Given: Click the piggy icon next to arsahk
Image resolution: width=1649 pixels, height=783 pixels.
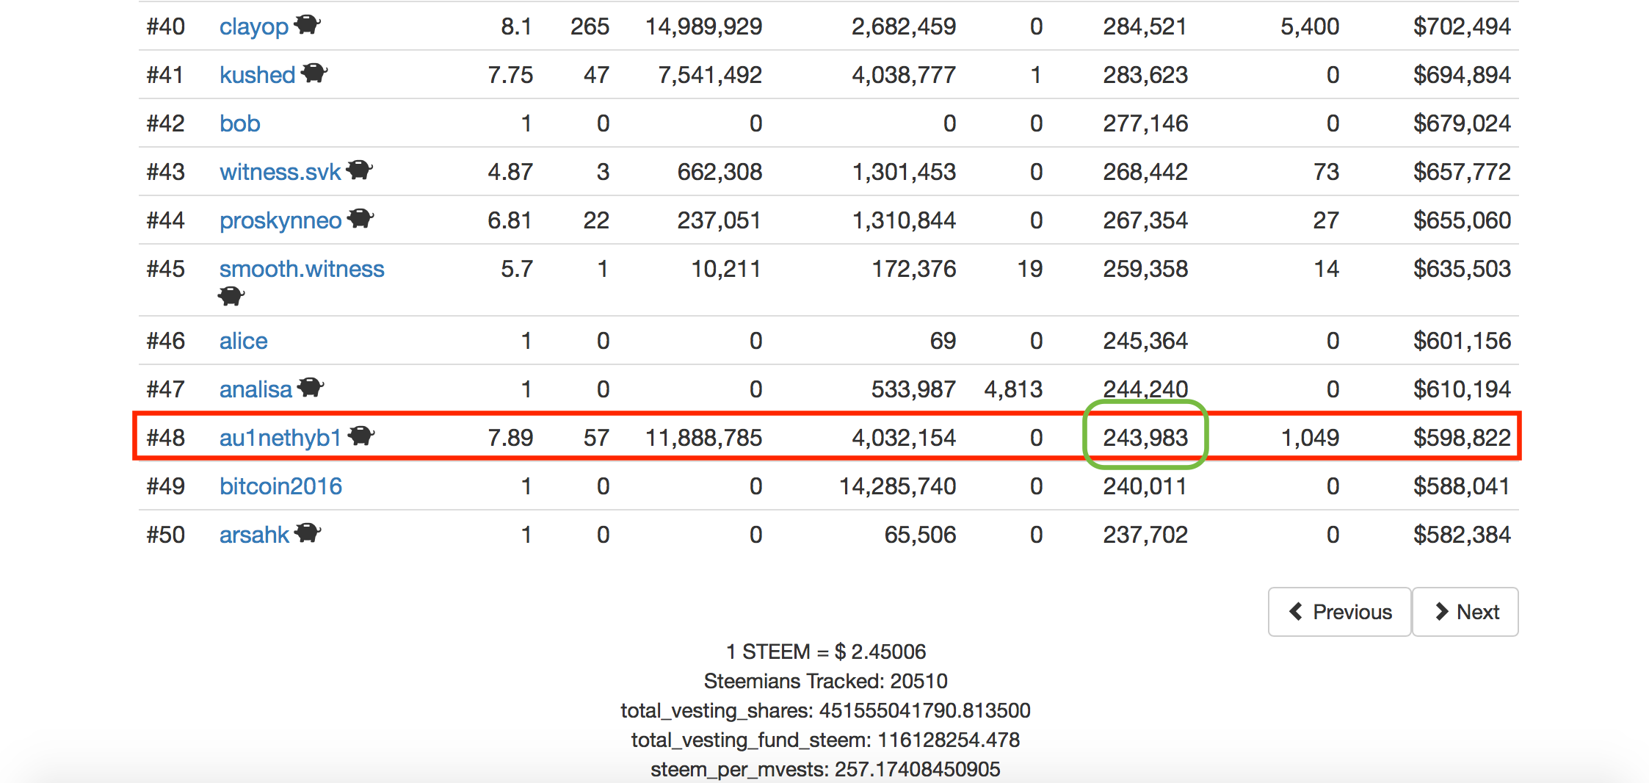Looking at the screenshot, I should [x=308, y=533].
